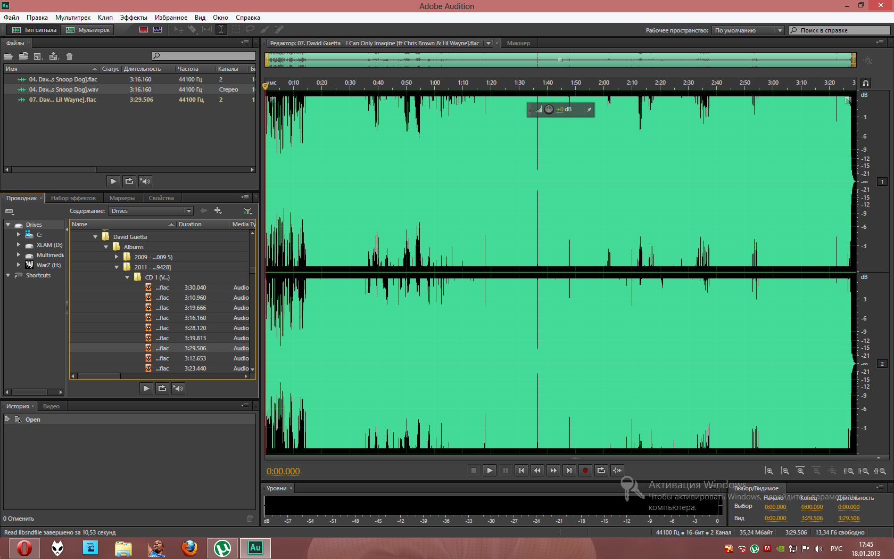Click headphones icon beside timeline ruler
Screen dimensions: 894x559
866,83
